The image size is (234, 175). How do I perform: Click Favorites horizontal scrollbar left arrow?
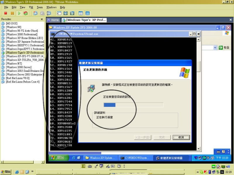pyautogui.click(x=2, y=162)
